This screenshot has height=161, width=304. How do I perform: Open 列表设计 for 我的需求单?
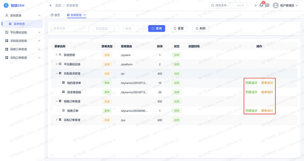point(251,83)
